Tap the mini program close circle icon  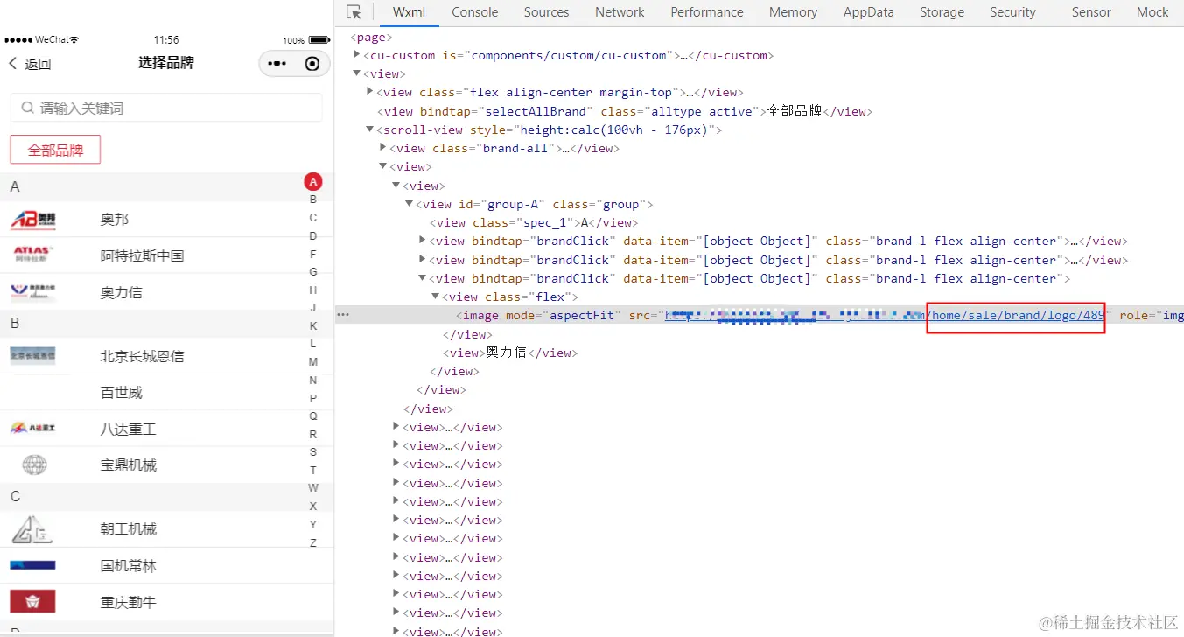[x=312, y=63]
